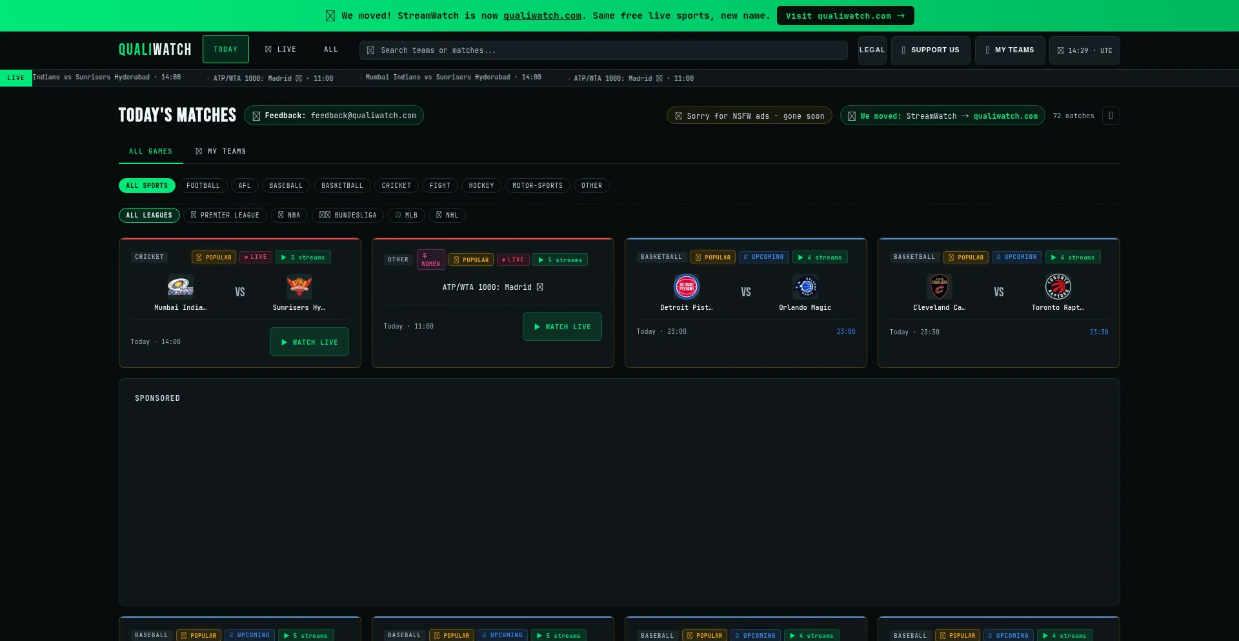Click the UPCOMING badge on Pistons vs Magic card
Image resolution: width=1239 pixels, height=641 pixels.
coord(763,257)
